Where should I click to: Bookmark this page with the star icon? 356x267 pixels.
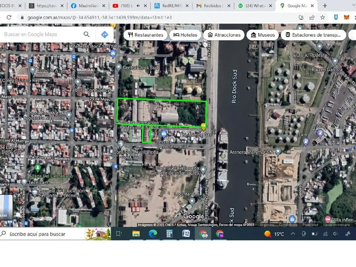click(x=323, y=17)
